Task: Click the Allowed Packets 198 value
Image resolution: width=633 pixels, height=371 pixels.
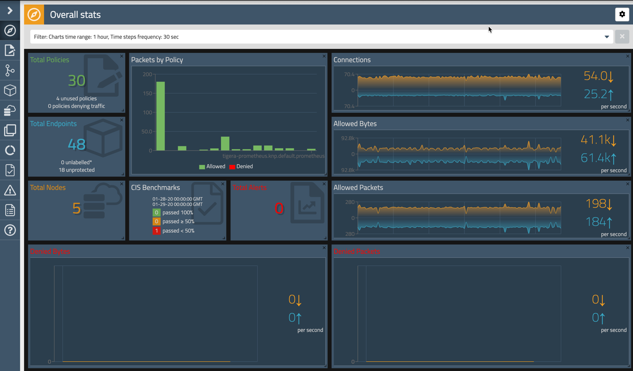Action: click(x=599, y=204)
